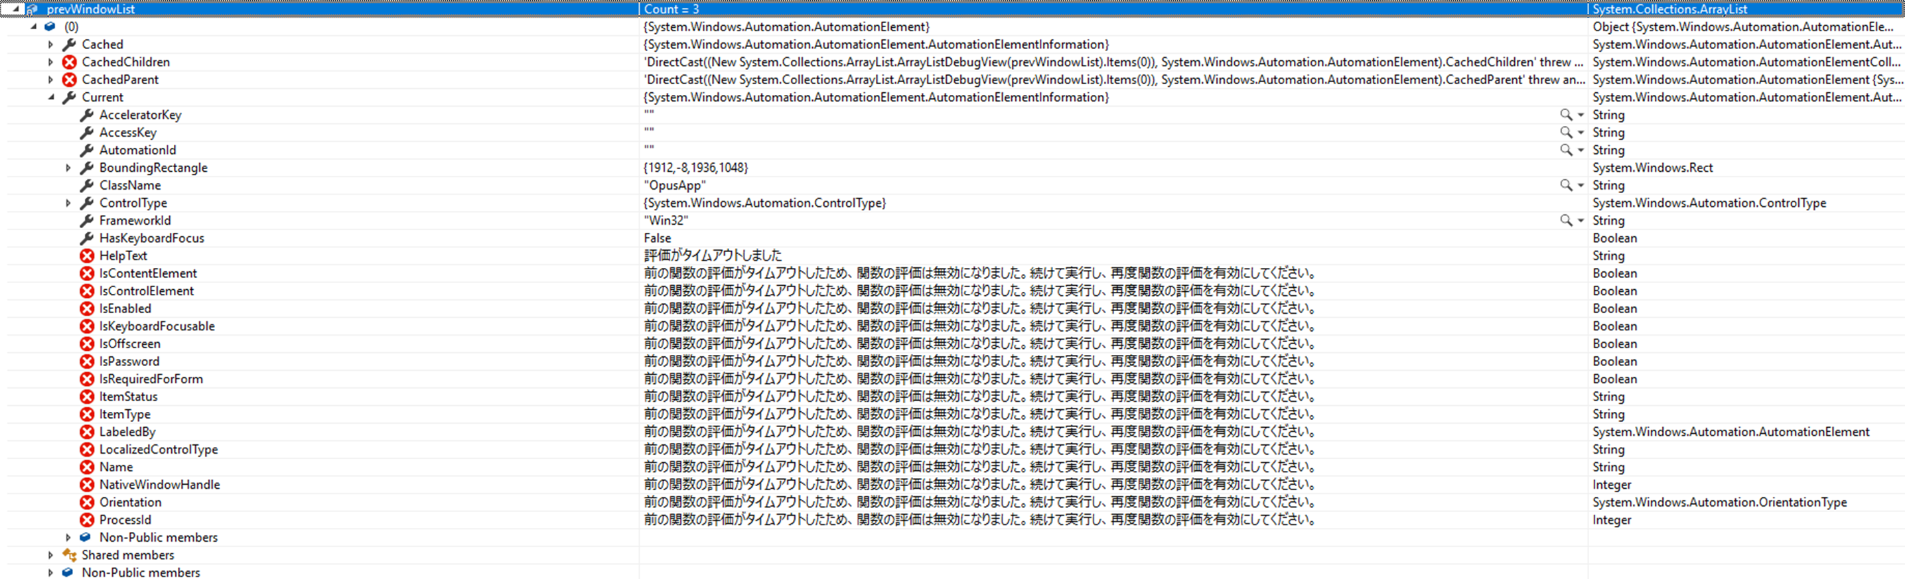This screenshot has height=579, width=1905.
Task: Click the error icon beside IsEnabled
Action: click(88, 308)
